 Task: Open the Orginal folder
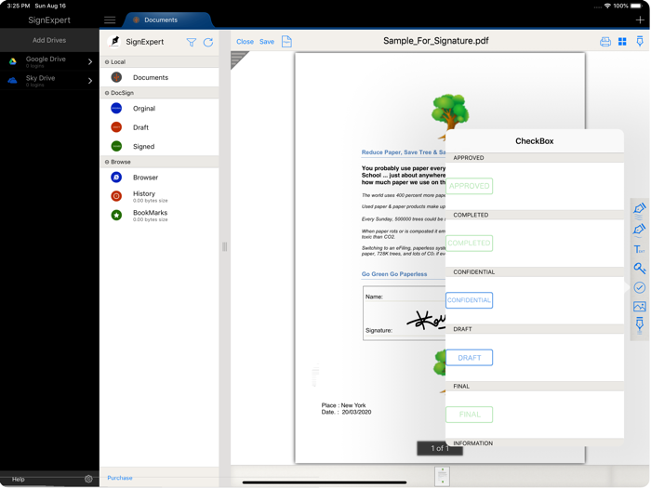(159, 109)
